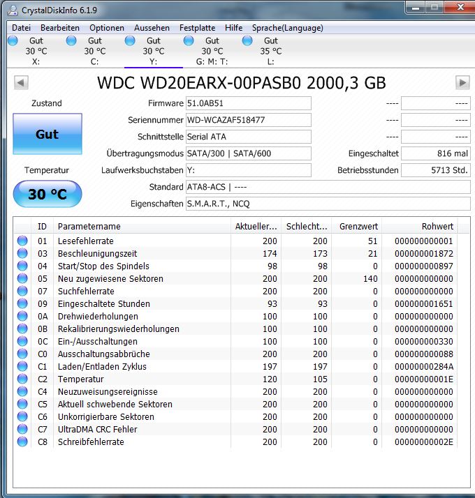Click the Schnittstelle field Serial ATA
Viewport: 475px width, 498px height.
(x=249, y=137)
